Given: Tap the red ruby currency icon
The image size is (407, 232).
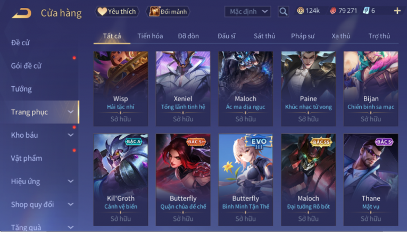Looking at the screenshot, I should (333, 11).
